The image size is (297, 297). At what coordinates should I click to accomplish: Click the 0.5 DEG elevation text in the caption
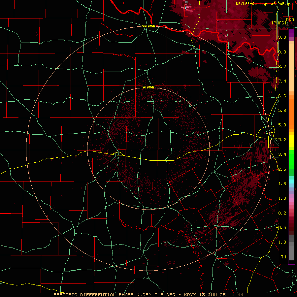[165, 295]
